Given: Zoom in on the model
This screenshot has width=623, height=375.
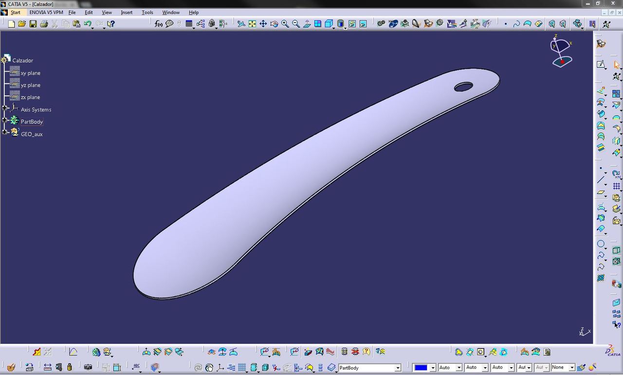Looking at the screenshot, I should point(285,23).
